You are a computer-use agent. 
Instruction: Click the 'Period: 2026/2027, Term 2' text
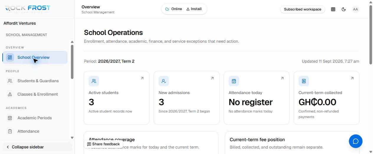(x=109, y=61)
